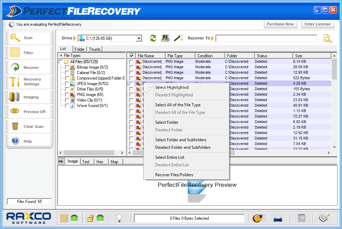Click the drive image monitor icon
Screen dimensions: 342x229
coord(166,38)
